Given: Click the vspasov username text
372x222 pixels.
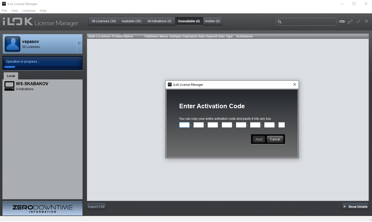Looking at the screenshot, I should pyautogui.click(x=31, y=42).
